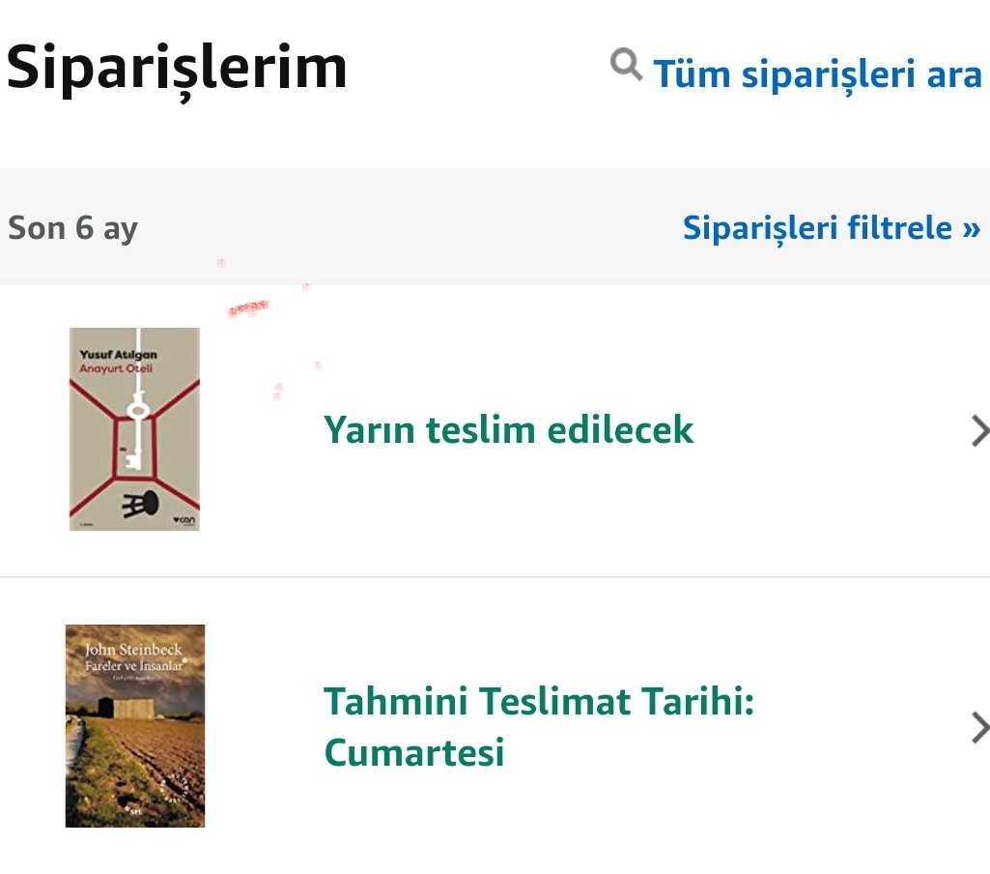Viewport: 990px width, 874px height.
Task: Open the 'Tüm siparişleri ara' search link
Action: (x=817, y=73)
